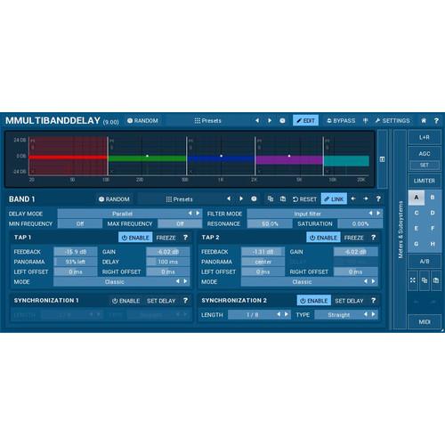Click the Band 1 RESET button
This screenshot has height=445, width=445.
[304, 199]
